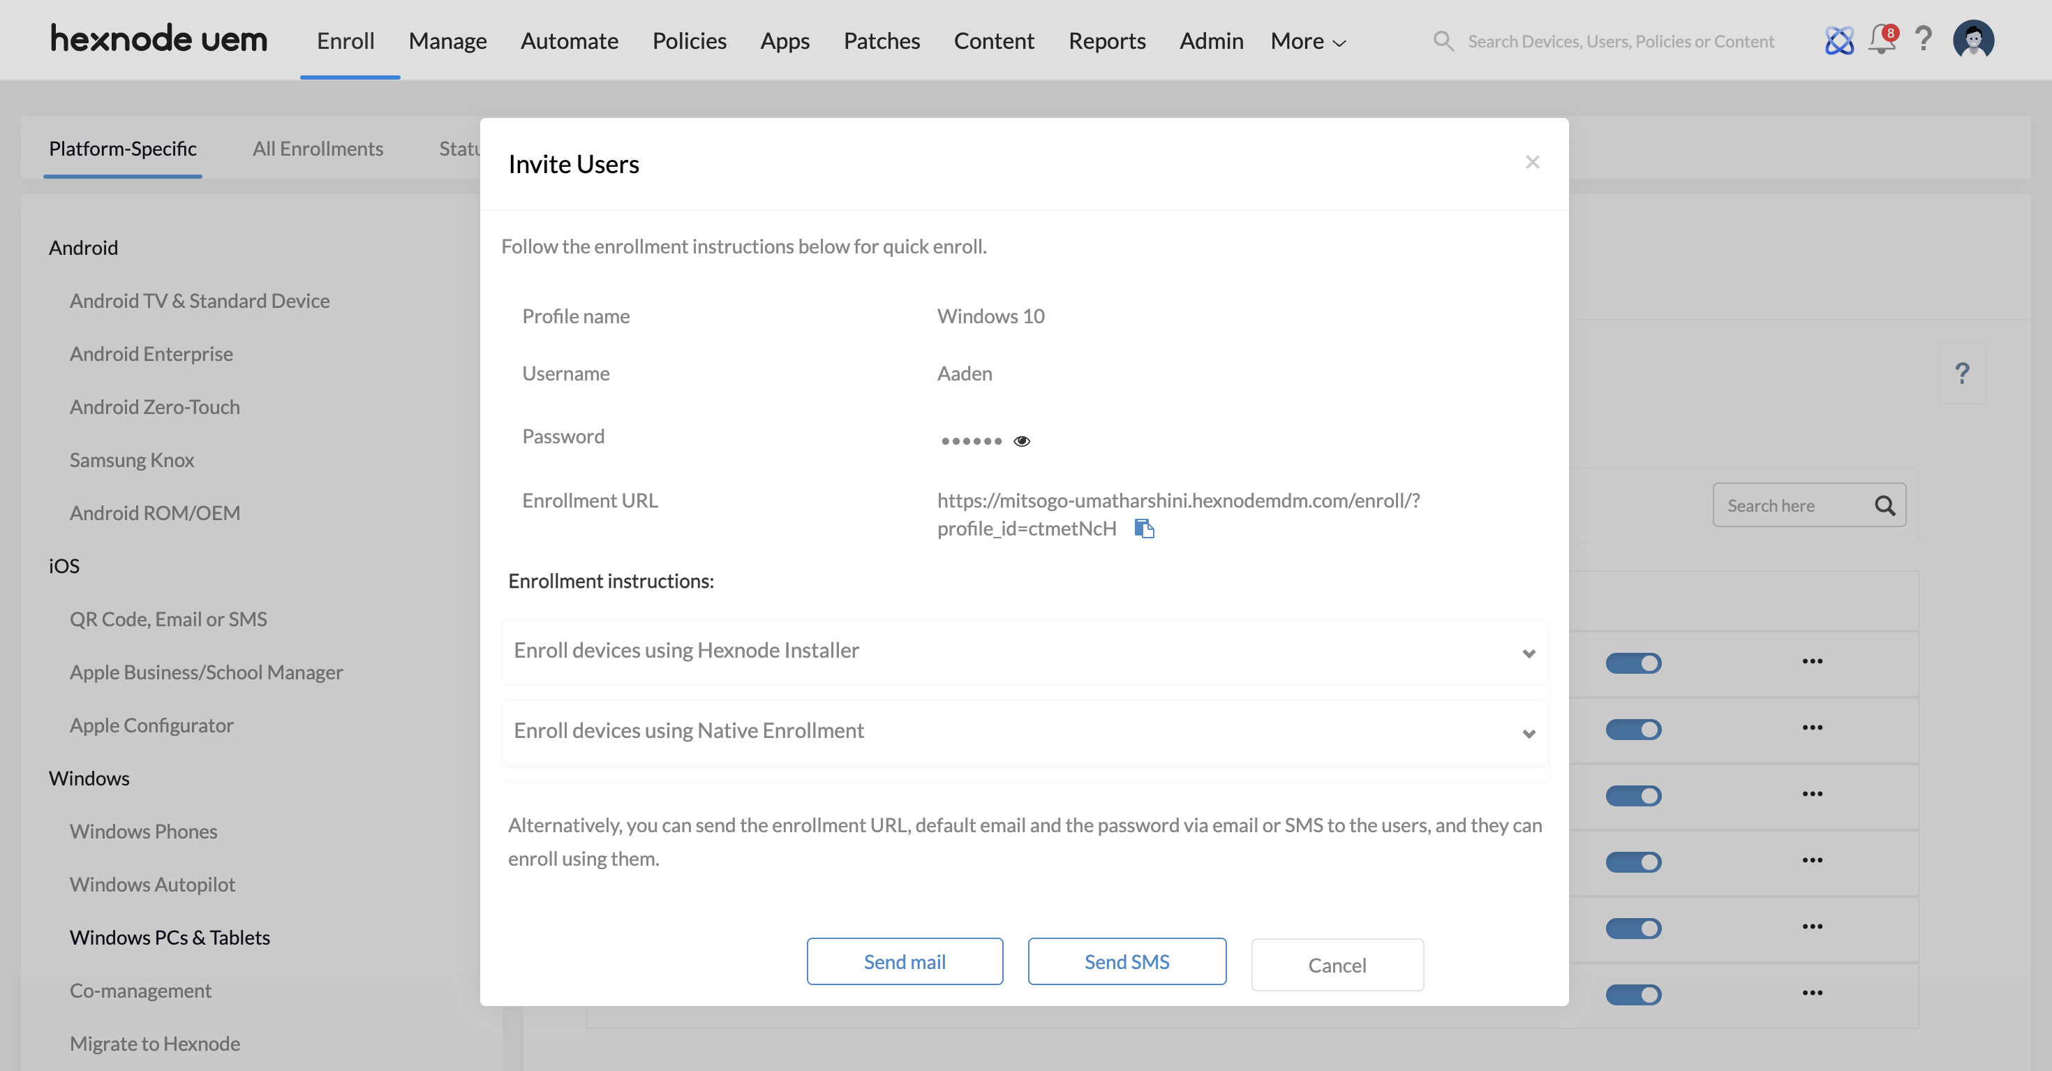2052x1071 pixels.
Task: Reveal the password with eye icon
Action: (x=1021, y=441)
